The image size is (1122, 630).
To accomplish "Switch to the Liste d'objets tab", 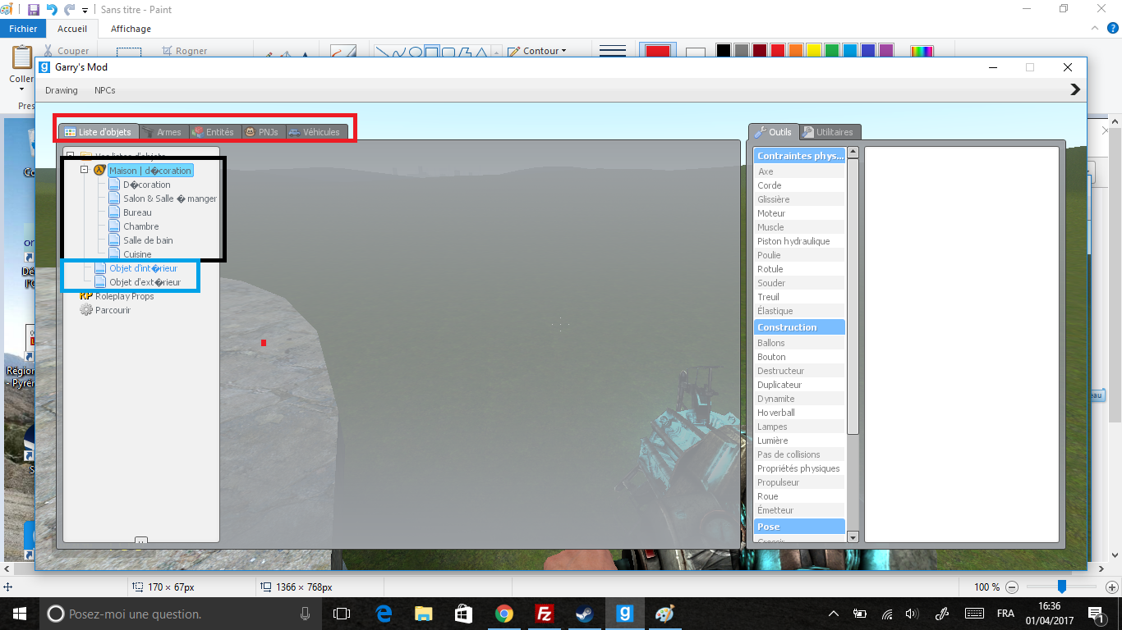I will [x=98, y=132].
